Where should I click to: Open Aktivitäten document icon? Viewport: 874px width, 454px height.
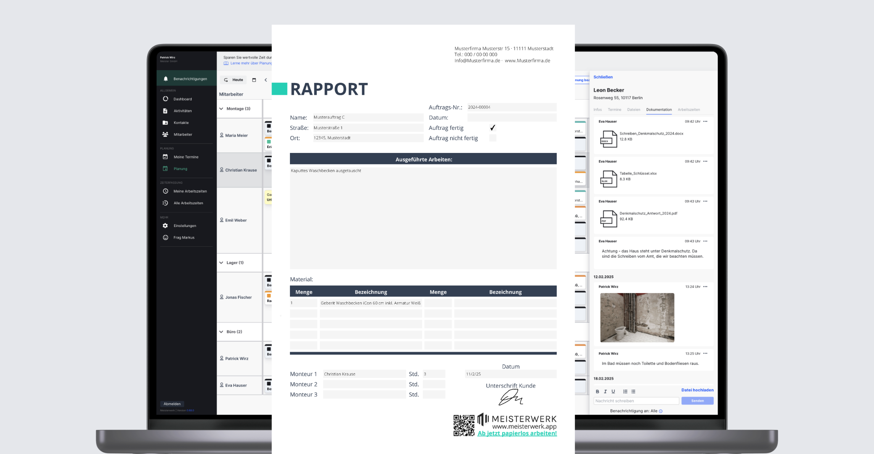point(165,111)
